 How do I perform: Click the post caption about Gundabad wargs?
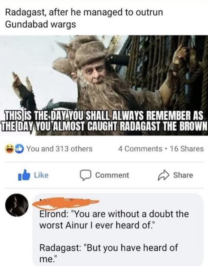coord(84,18)
